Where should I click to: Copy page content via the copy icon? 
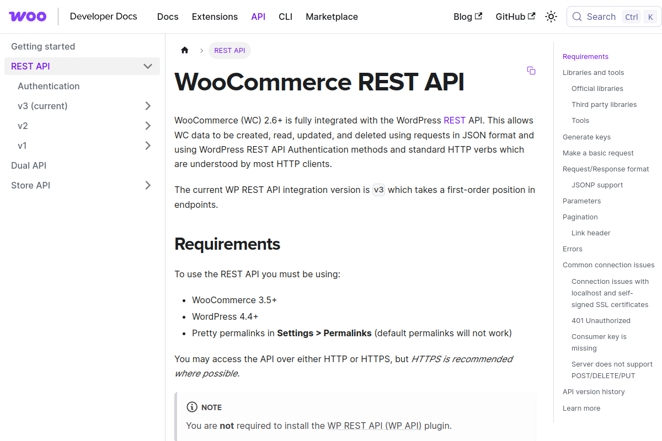(531, 71)
